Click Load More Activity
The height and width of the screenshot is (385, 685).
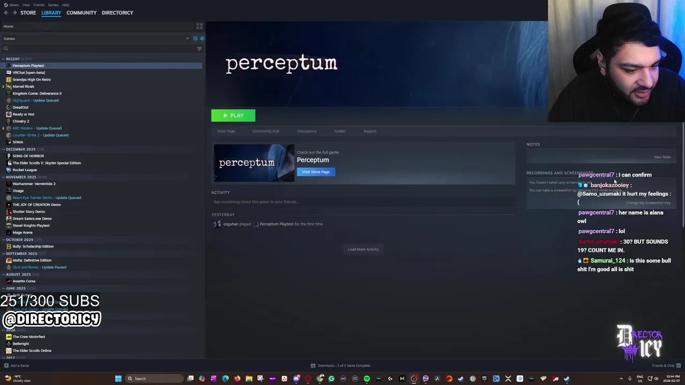click(363, 249)
